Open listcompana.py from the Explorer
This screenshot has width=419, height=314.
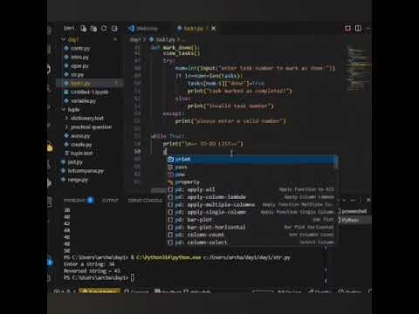click(x=86, y=171)
